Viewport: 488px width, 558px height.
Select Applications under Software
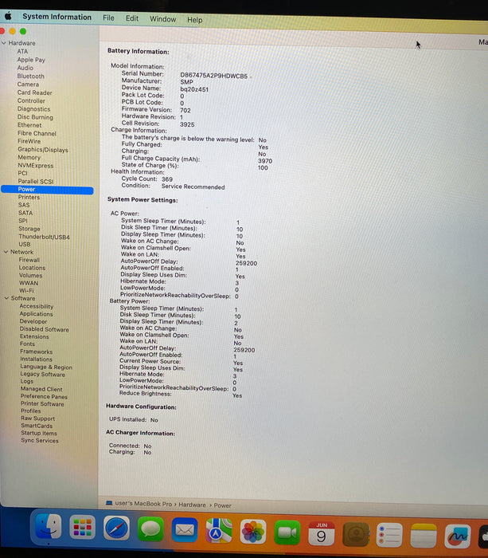click(37, 314)
